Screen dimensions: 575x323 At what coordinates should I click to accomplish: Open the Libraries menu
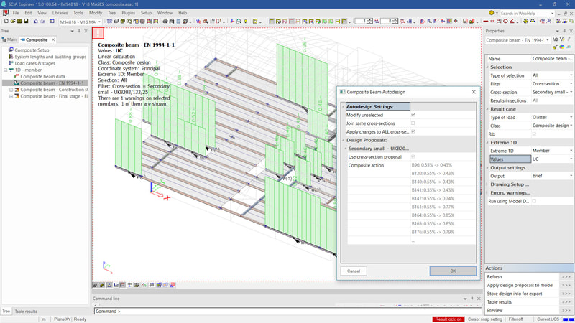(60, 13)
